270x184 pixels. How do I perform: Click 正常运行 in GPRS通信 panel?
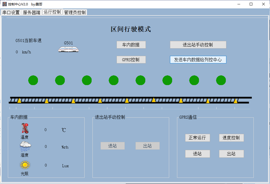tap(198, 138)
